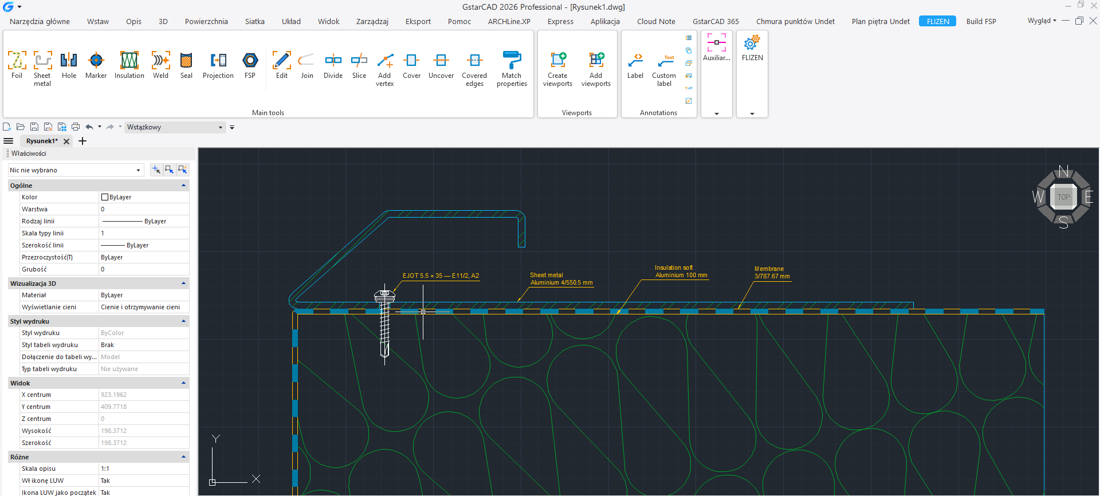Select the Slice tool

(359, 65)
